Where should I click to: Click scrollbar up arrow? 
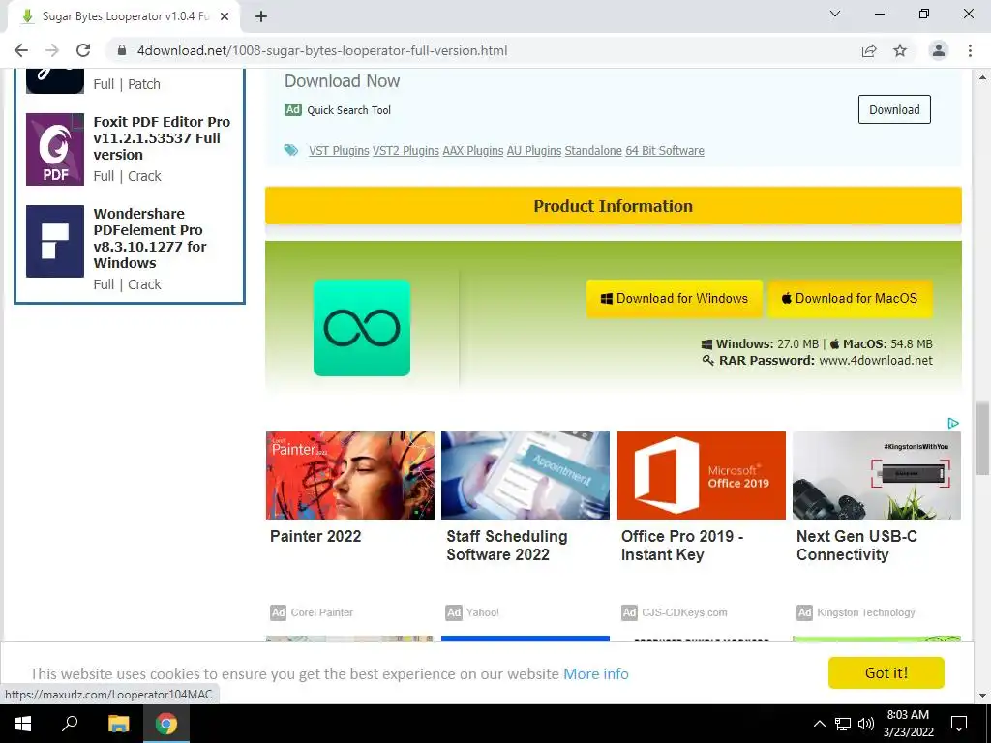tap(982, 77)
